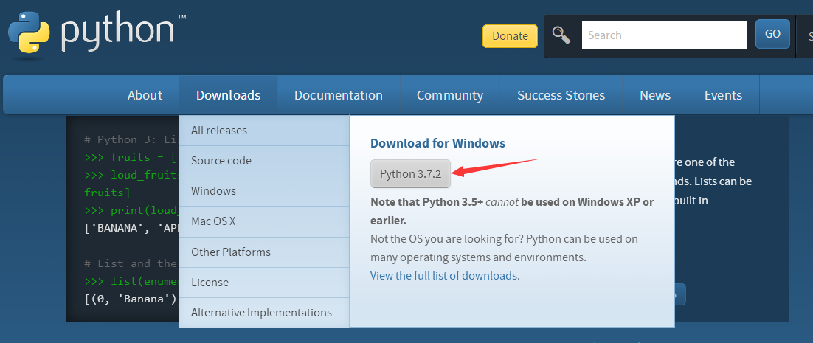Select All releases from Downloads menu
Image resolution: width=813 pixels, height=343 pixels.
(219, 131)
